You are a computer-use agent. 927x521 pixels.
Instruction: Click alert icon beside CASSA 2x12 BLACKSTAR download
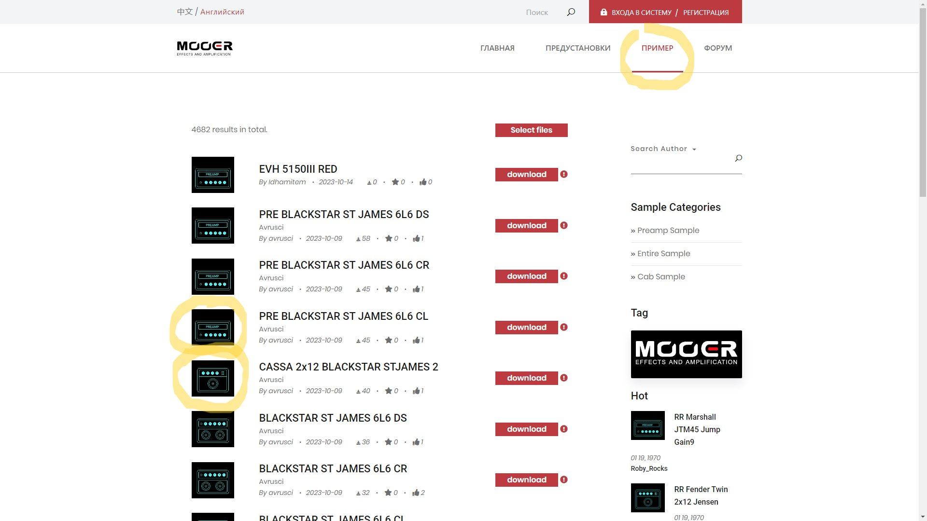point(564,378)
